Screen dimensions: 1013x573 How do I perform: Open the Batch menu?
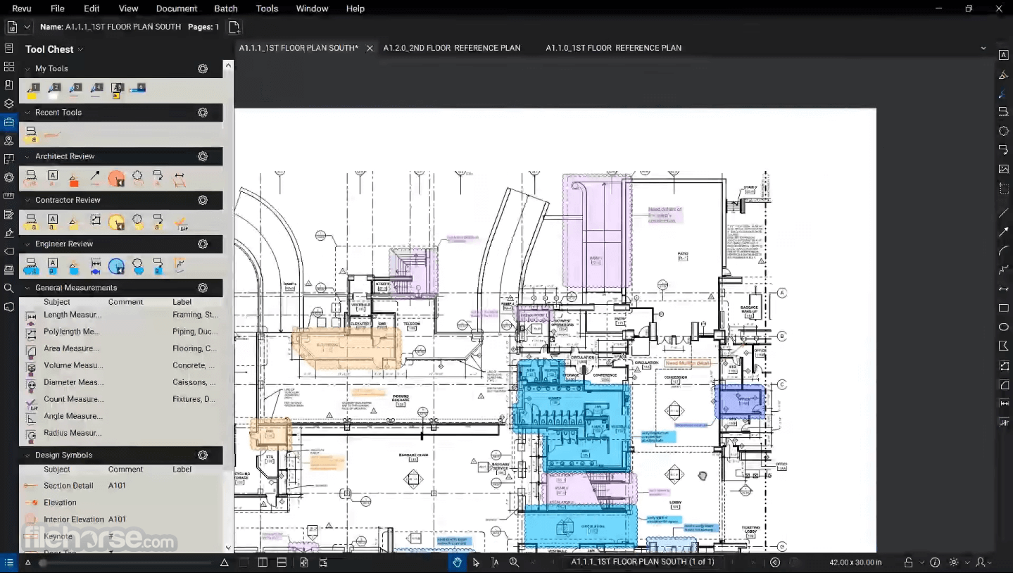point(226,8)
